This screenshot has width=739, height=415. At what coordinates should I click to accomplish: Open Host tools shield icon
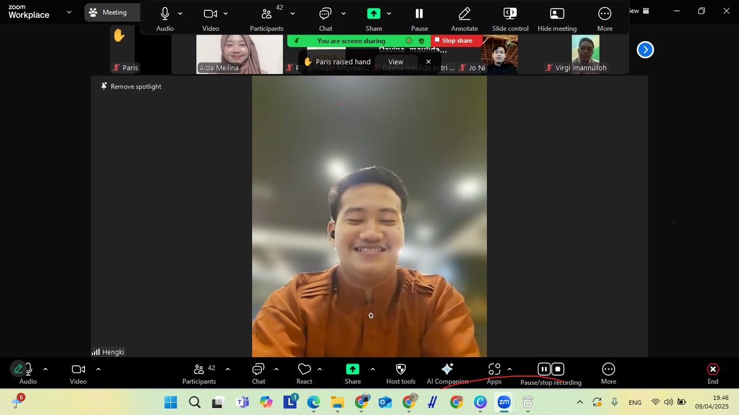[401, 373]
